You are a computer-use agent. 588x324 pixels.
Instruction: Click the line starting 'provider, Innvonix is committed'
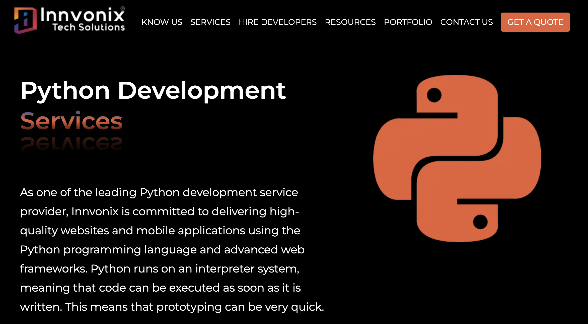[x=160, y=212]
